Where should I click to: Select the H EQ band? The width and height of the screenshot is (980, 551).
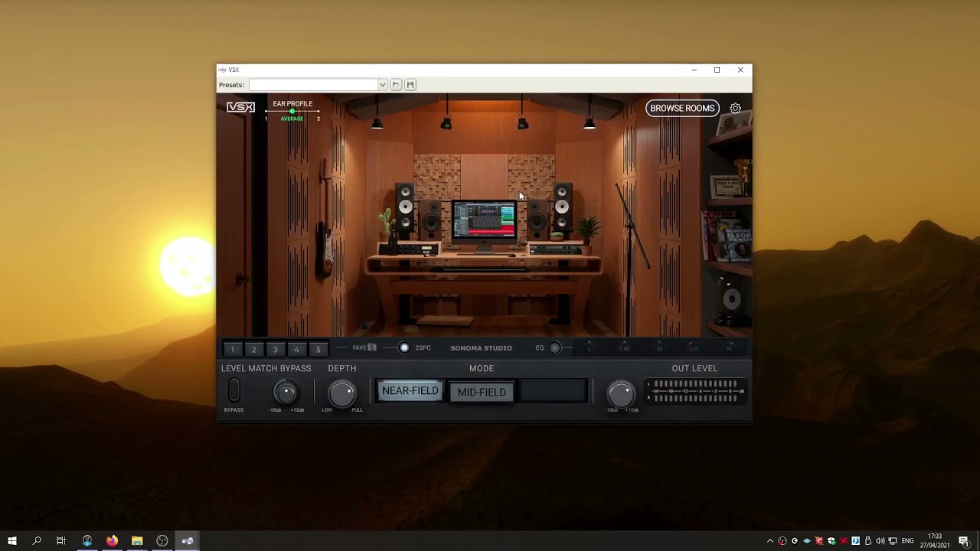[729, 348]
